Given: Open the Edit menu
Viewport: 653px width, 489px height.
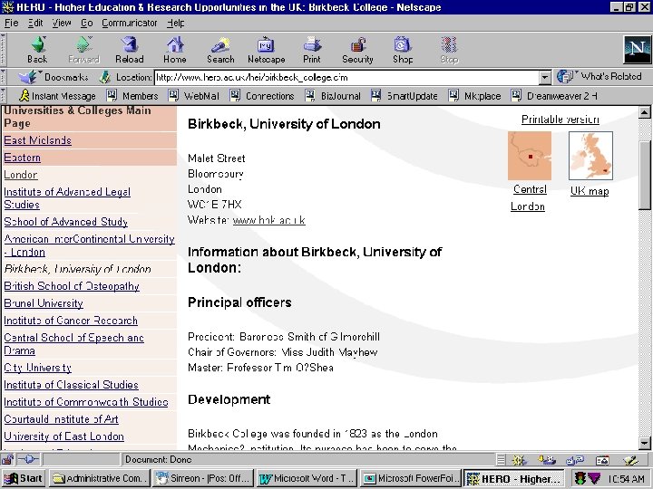Looking at the screenshot, I should pyautogui.click(x=35, y=23).
